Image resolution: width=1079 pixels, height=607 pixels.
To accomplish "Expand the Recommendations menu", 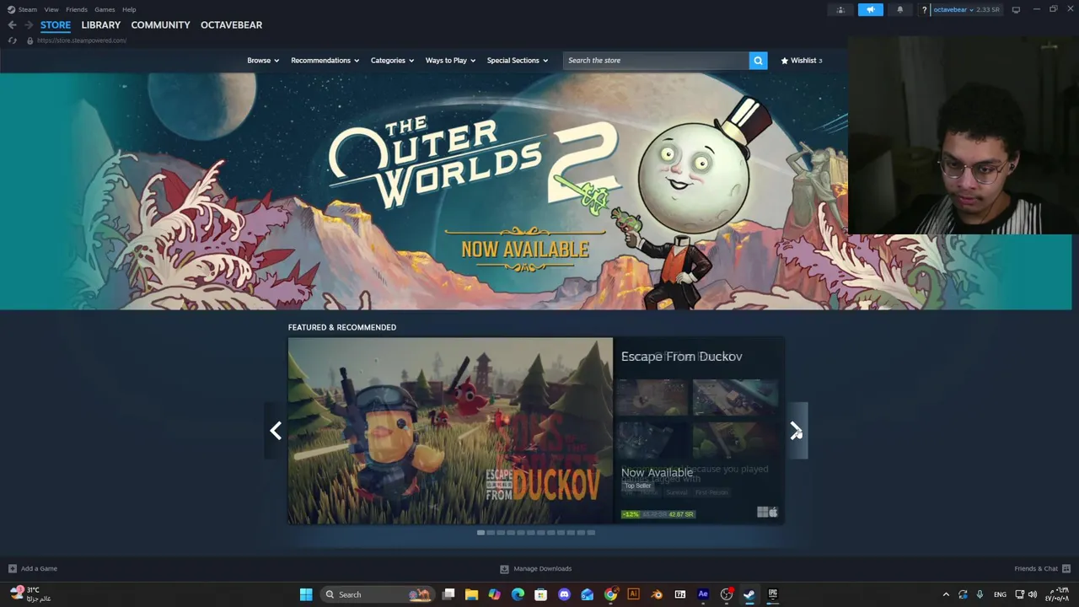I will click(325, 61).
